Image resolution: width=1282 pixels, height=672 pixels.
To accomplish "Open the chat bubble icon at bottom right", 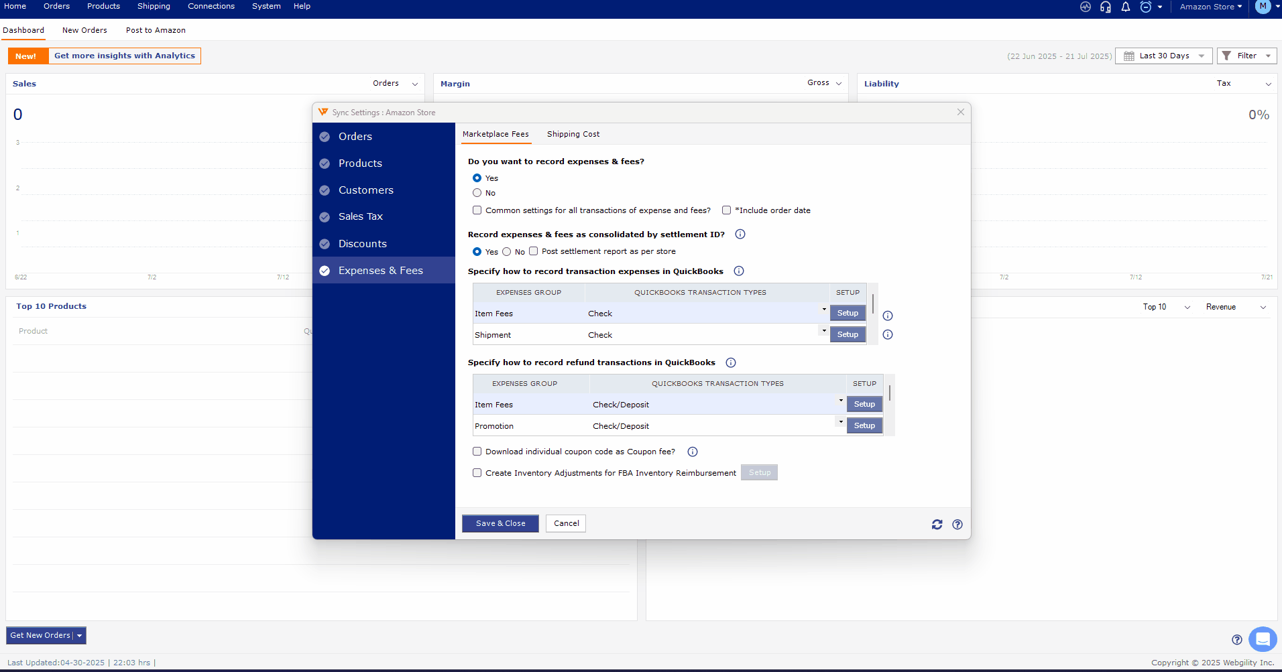I will tap(1263, 639).
